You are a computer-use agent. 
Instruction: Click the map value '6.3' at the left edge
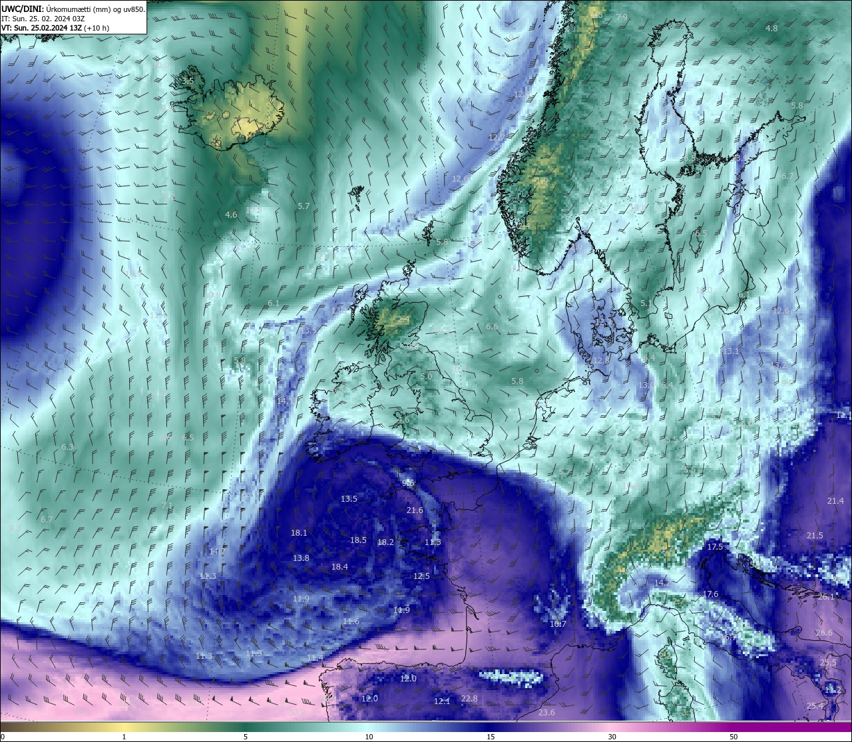point(67,447)
